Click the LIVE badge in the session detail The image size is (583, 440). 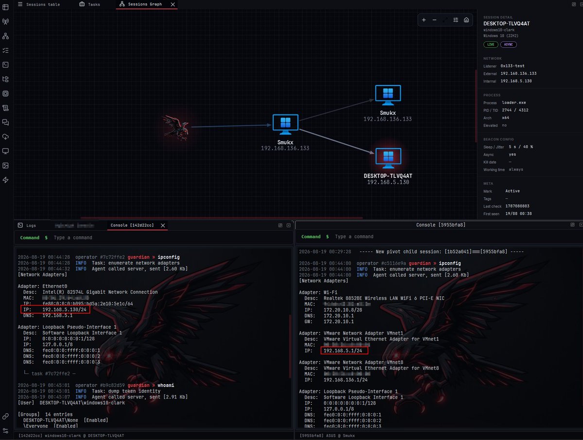point(491,45)
